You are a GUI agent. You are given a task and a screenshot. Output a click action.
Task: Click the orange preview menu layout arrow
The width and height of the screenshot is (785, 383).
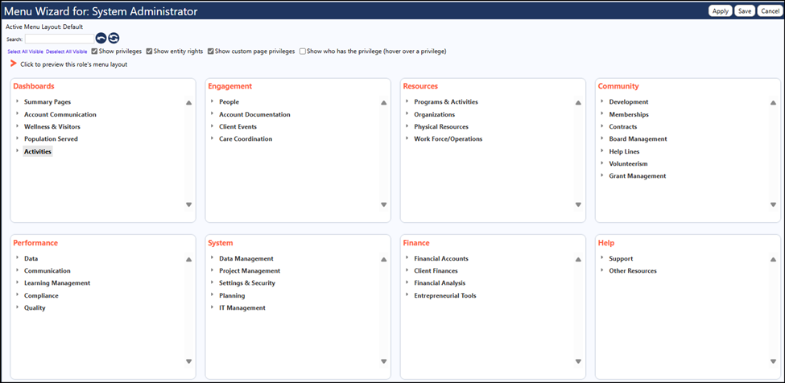(14, 64)
